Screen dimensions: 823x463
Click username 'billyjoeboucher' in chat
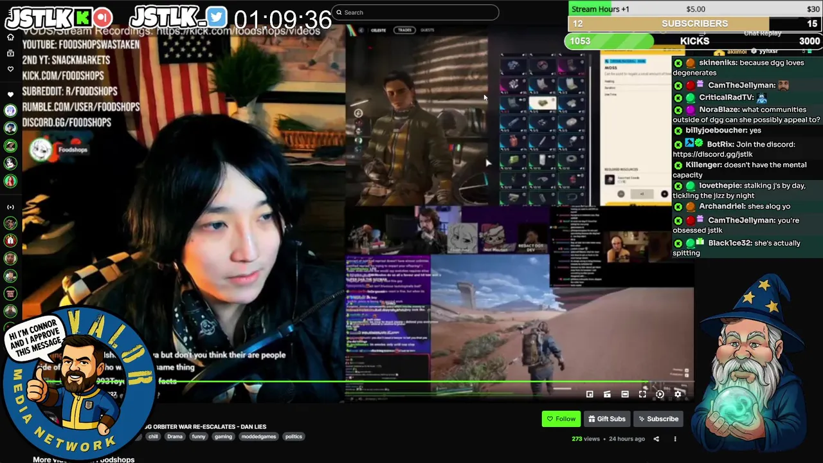click(716, 130)
